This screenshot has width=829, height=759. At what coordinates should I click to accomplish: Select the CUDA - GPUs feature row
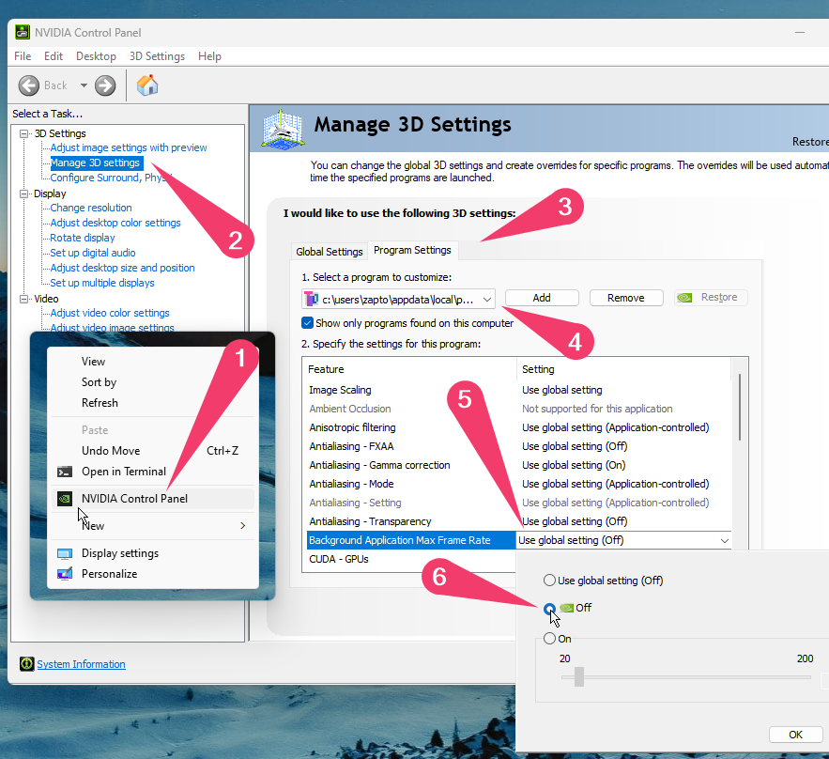411,559
